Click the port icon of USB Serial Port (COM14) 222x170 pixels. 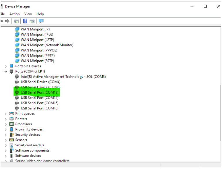(x=17, y=98)
